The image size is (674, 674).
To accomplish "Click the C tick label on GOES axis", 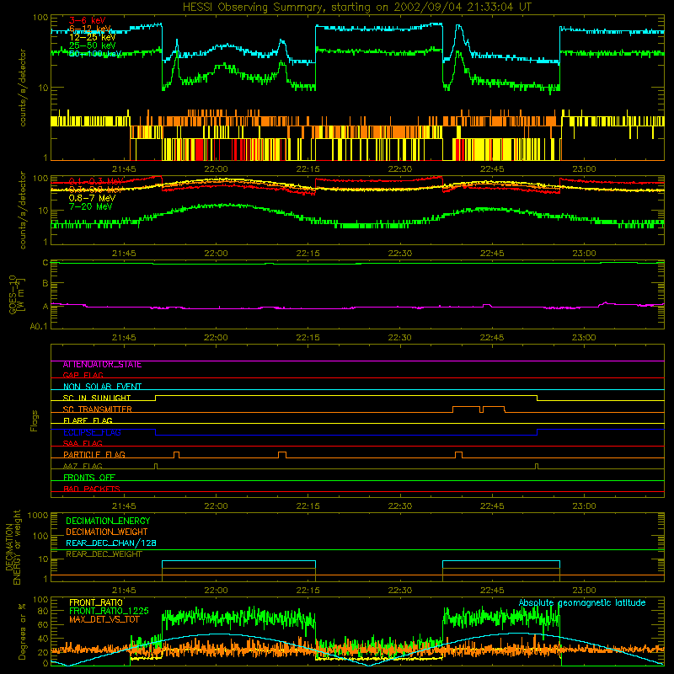I will click(x=45, y=263).
